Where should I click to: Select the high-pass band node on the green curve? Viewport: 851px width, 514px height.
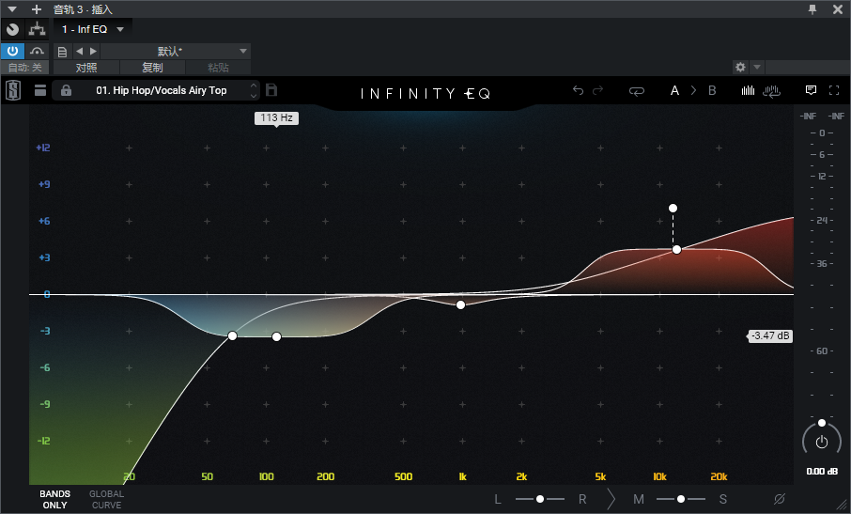(232, 336)
